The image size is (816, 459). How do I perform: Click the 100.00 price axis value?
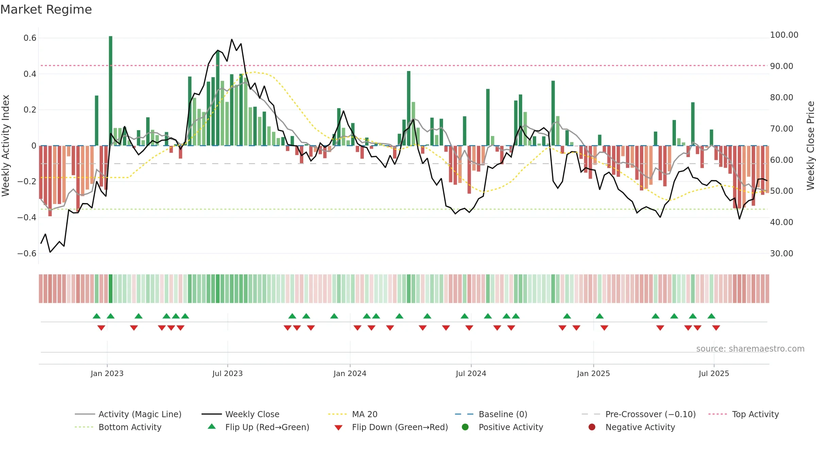(x=784, y=35)
